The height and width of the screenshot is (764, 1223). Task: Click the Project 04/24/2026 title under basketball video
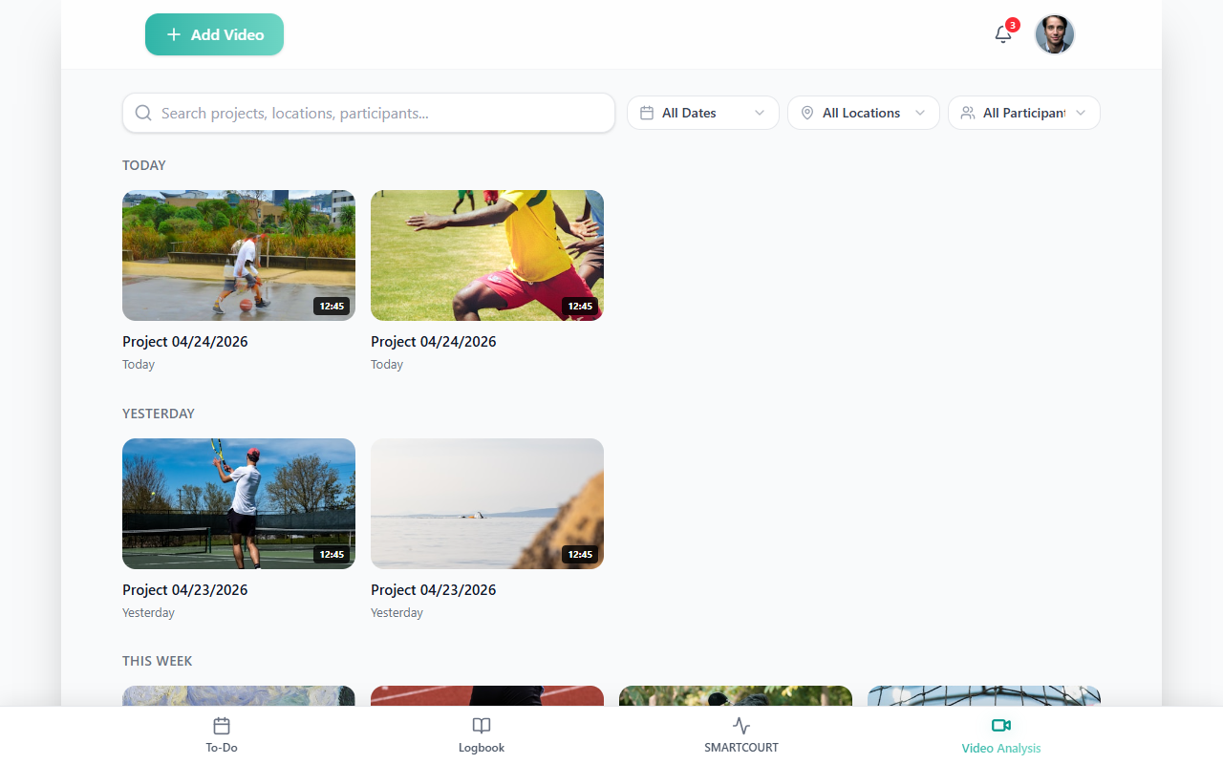(185, 342)
